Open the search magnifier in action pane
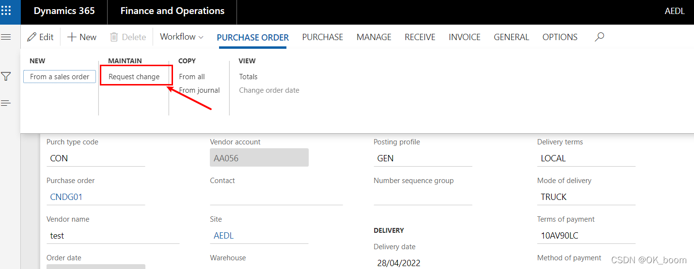 599,37
